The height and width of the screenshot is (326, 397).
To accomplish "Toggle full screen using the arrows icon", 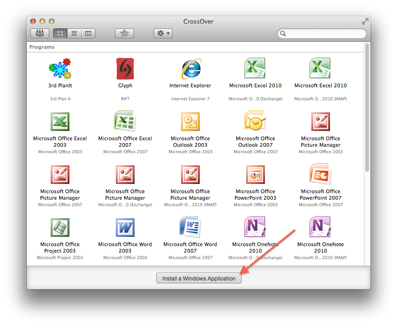I will coord(365,21).
